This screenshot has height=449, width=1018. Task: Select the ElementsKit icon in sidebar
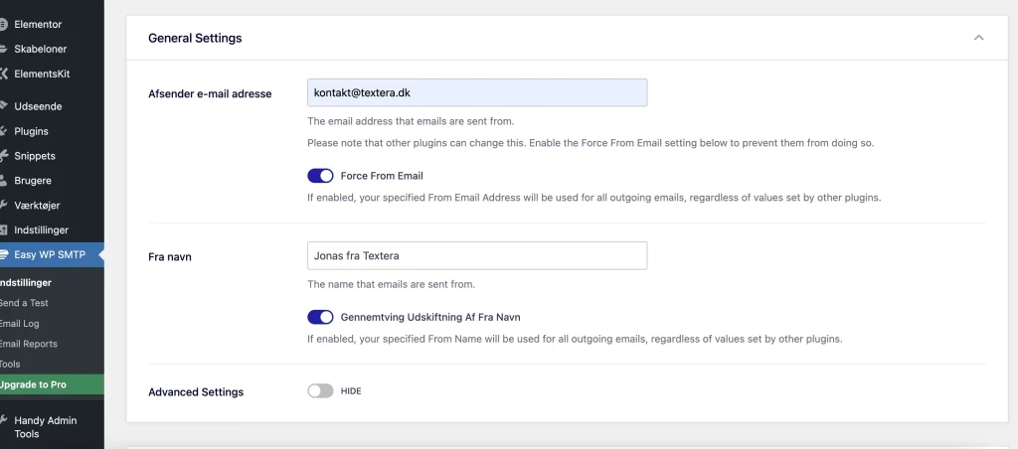click(x=3, y=74)
